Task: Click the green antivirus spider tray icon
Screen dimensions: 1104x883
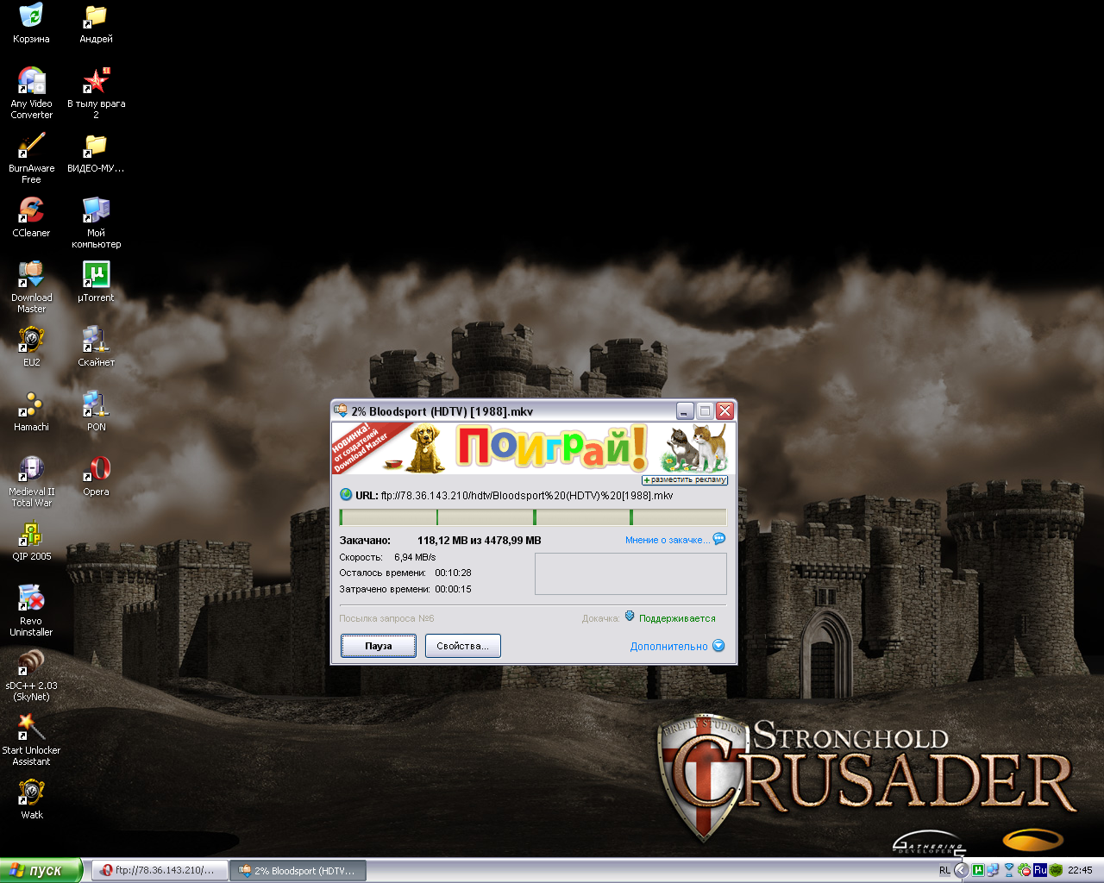Action: click(1056, 870)
